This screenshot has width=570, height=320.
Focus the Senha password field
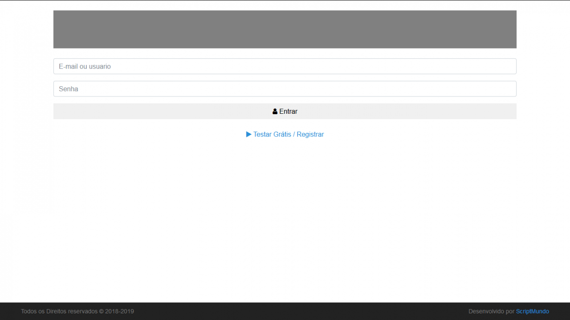(285, 89)
